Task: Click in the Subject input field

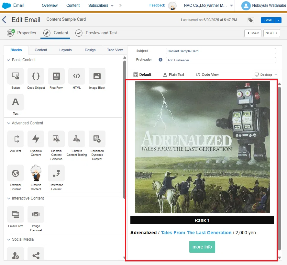Action: tap(221, 51)
